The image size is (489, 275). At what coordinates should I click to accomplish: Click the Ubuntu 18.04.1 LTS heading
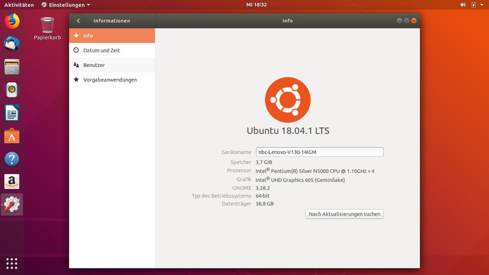288,131
